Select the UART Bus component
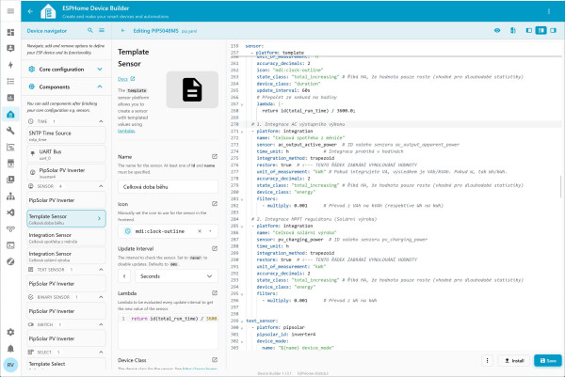 (66, 154)
